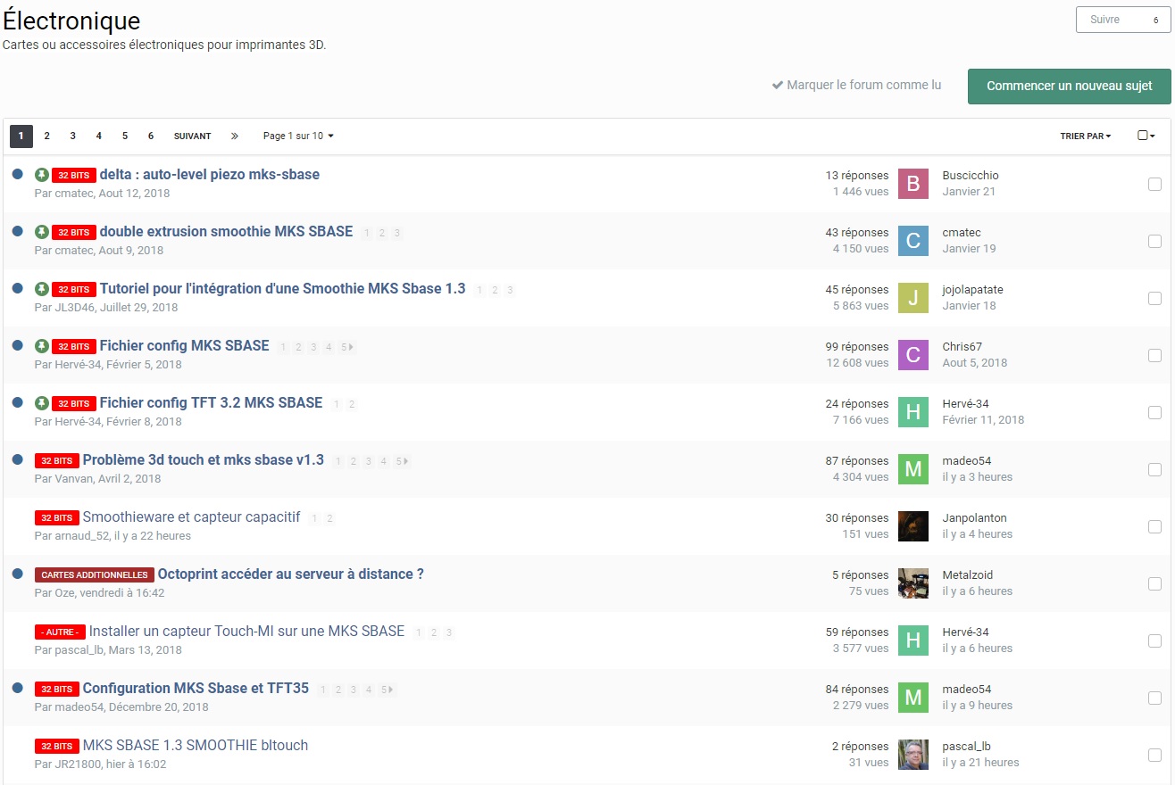
Task: Click unread dot beside Fichier config MKS SBASE
Action: (x=17, y=345)
